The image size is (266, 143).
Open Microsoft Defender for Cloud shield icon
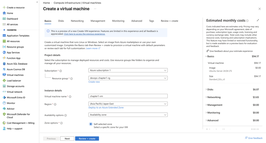4,114
